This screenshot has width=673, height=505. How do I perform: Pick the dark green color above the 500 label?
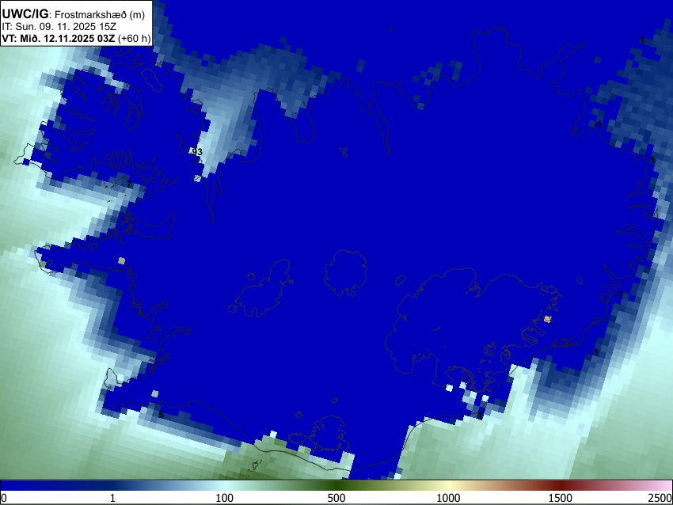pos(336,486)
